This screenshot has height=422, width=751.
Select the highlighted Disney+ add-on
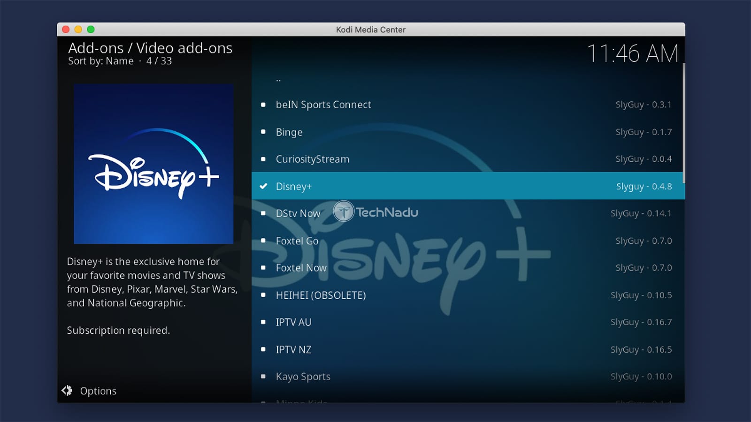click(468, 186)
